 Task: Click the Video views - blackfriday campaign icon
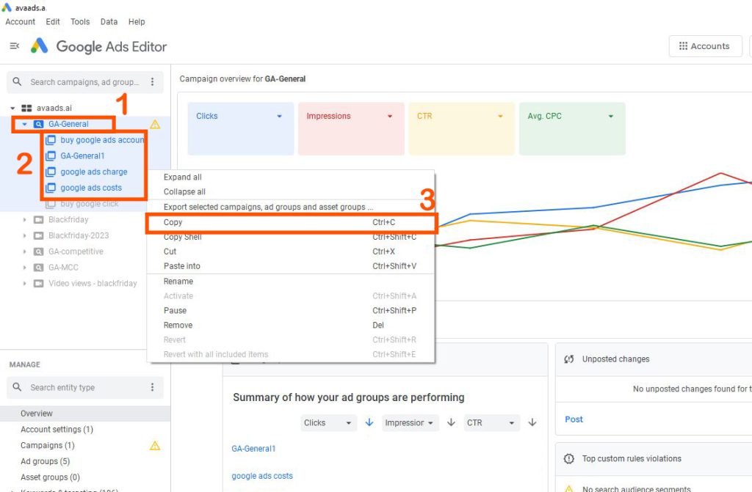coord(38,284)
